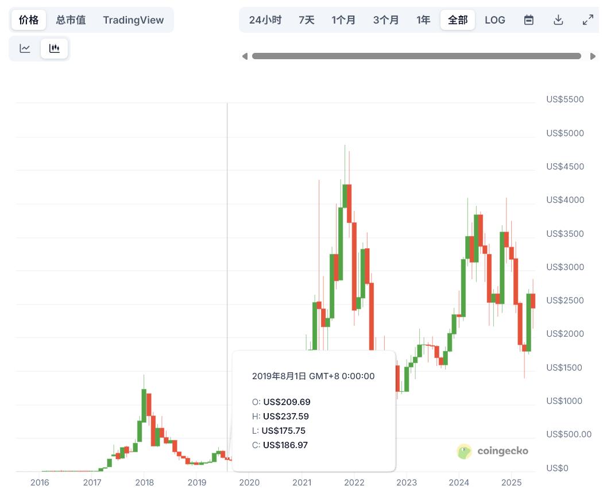This screenshot has width=603, height=501.
Task: Click the horizontal time range scrollbar
Action: tap(416, 56)
